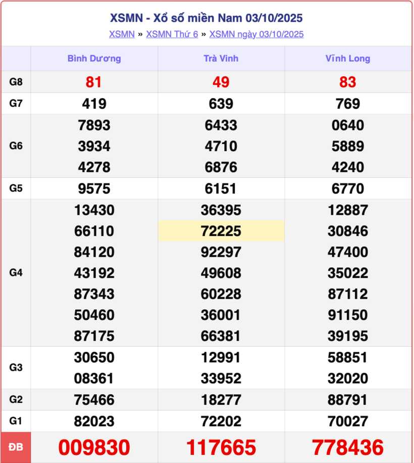Select the Trà Vinh column header

pyautogui.click(x=221, y=59)
